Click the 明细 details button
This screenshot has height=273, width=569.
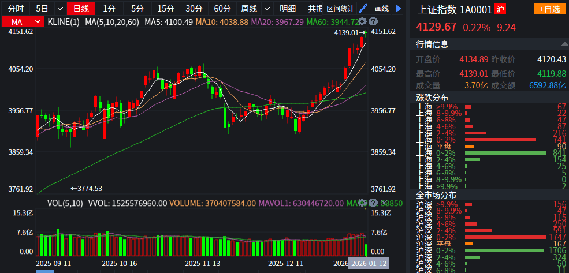[x=288, y=9]
